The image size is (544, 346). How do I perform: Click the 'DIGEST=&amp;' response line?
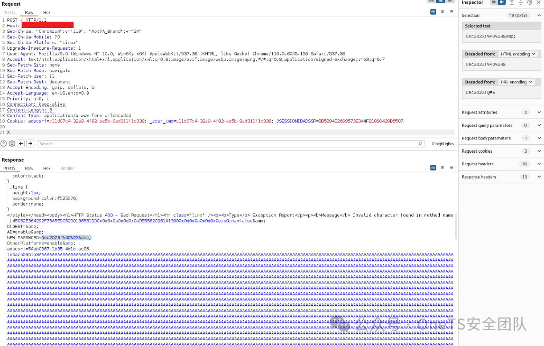point(23,226)
